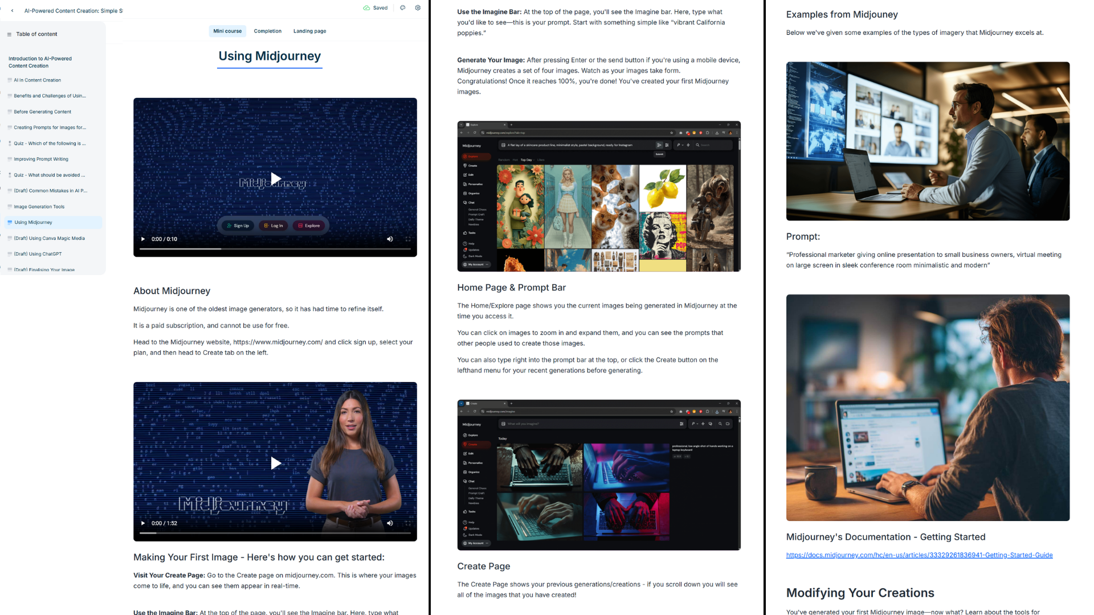This screenshot has width=1094, height=615.
Task: Open the settings gear icon
Action: click(418, 8)
